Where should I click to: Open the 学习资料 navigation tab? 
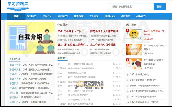[x=32, y=16]
